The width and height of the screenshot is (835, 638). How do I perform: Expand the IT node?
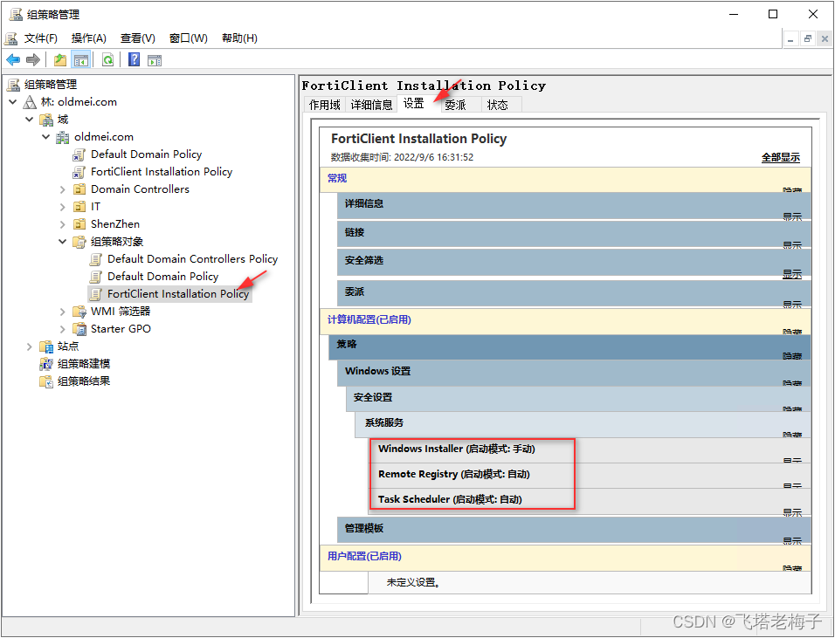tap(62, 207)
